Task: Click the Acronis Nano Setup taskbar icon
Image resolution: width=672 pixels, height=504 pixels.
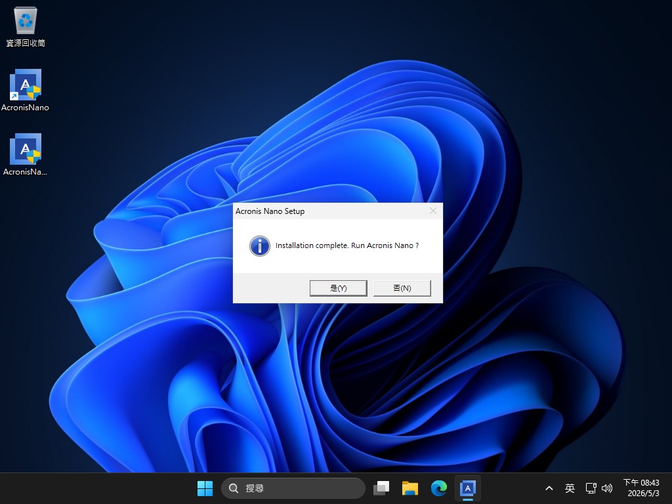Action: tap(467, 488)
